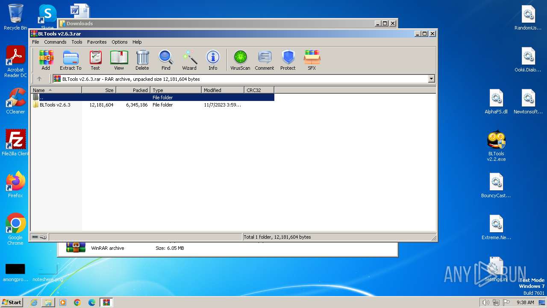547x308 pixels.
Task: Click the SFX toolbar icon
Action: click(312, 60)
